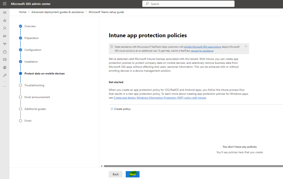Open Devices icon in sidebar
Screen dimensions: 283x179
point(5,36)
